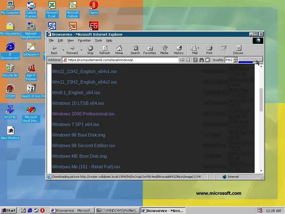Screen dimensions: 285x214
Task: Click the Go arrow beside the address bar
Action: [182, 60]
